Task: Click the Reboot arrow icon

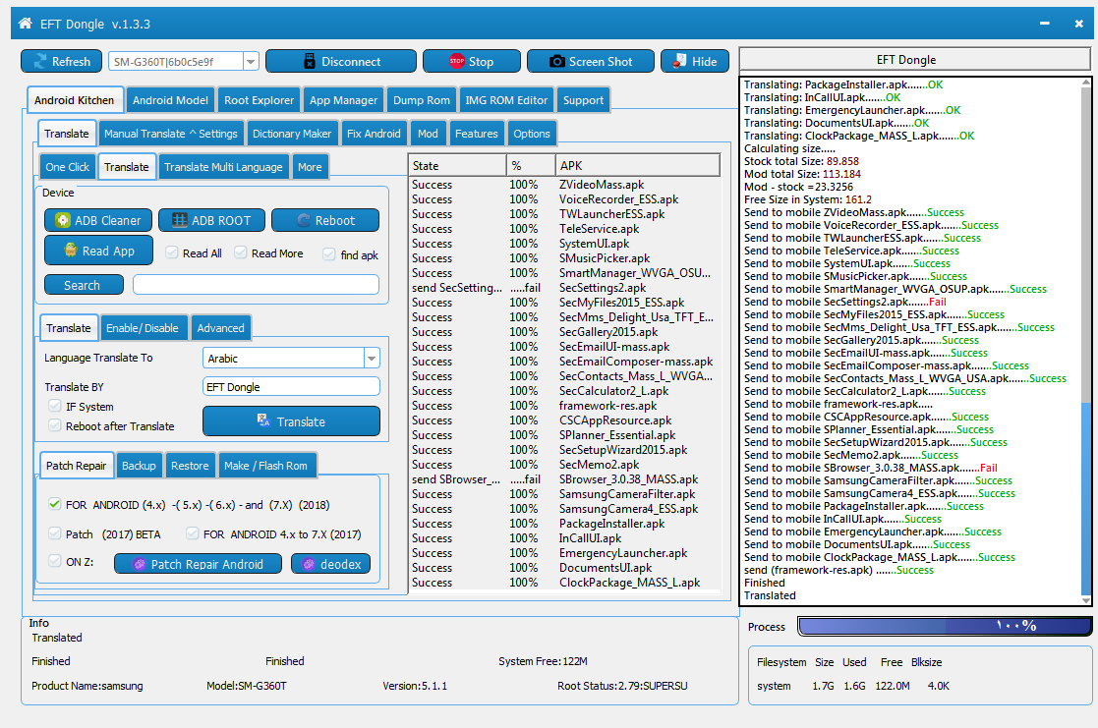Action: click(303, 220)
